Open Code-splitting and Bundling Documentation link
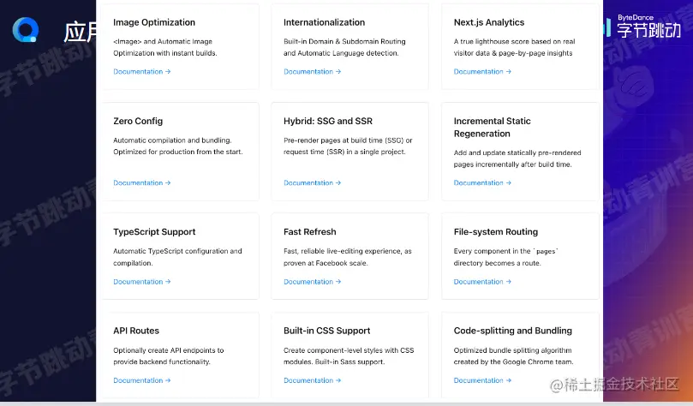 coord(482,380)
